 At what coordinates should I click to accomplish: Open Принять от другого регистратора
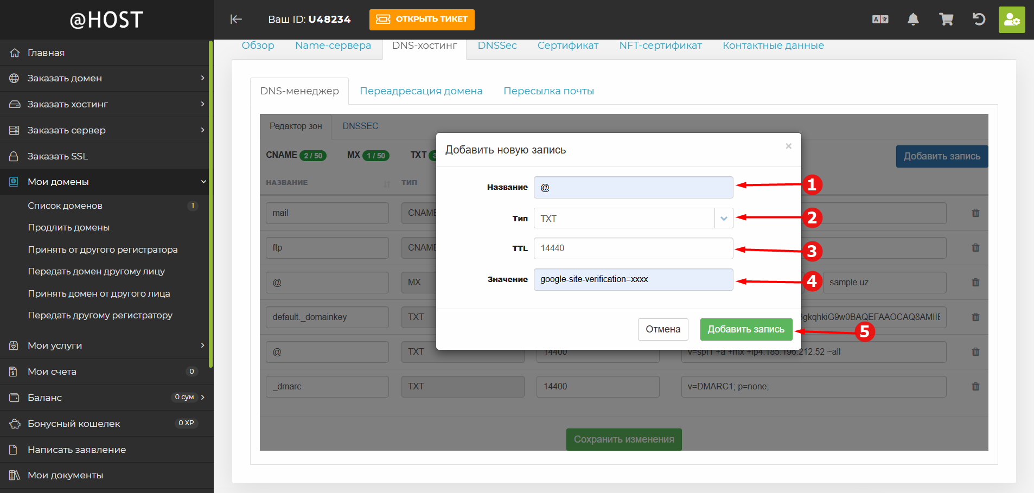pyautogui.click(x=103, y=249)
